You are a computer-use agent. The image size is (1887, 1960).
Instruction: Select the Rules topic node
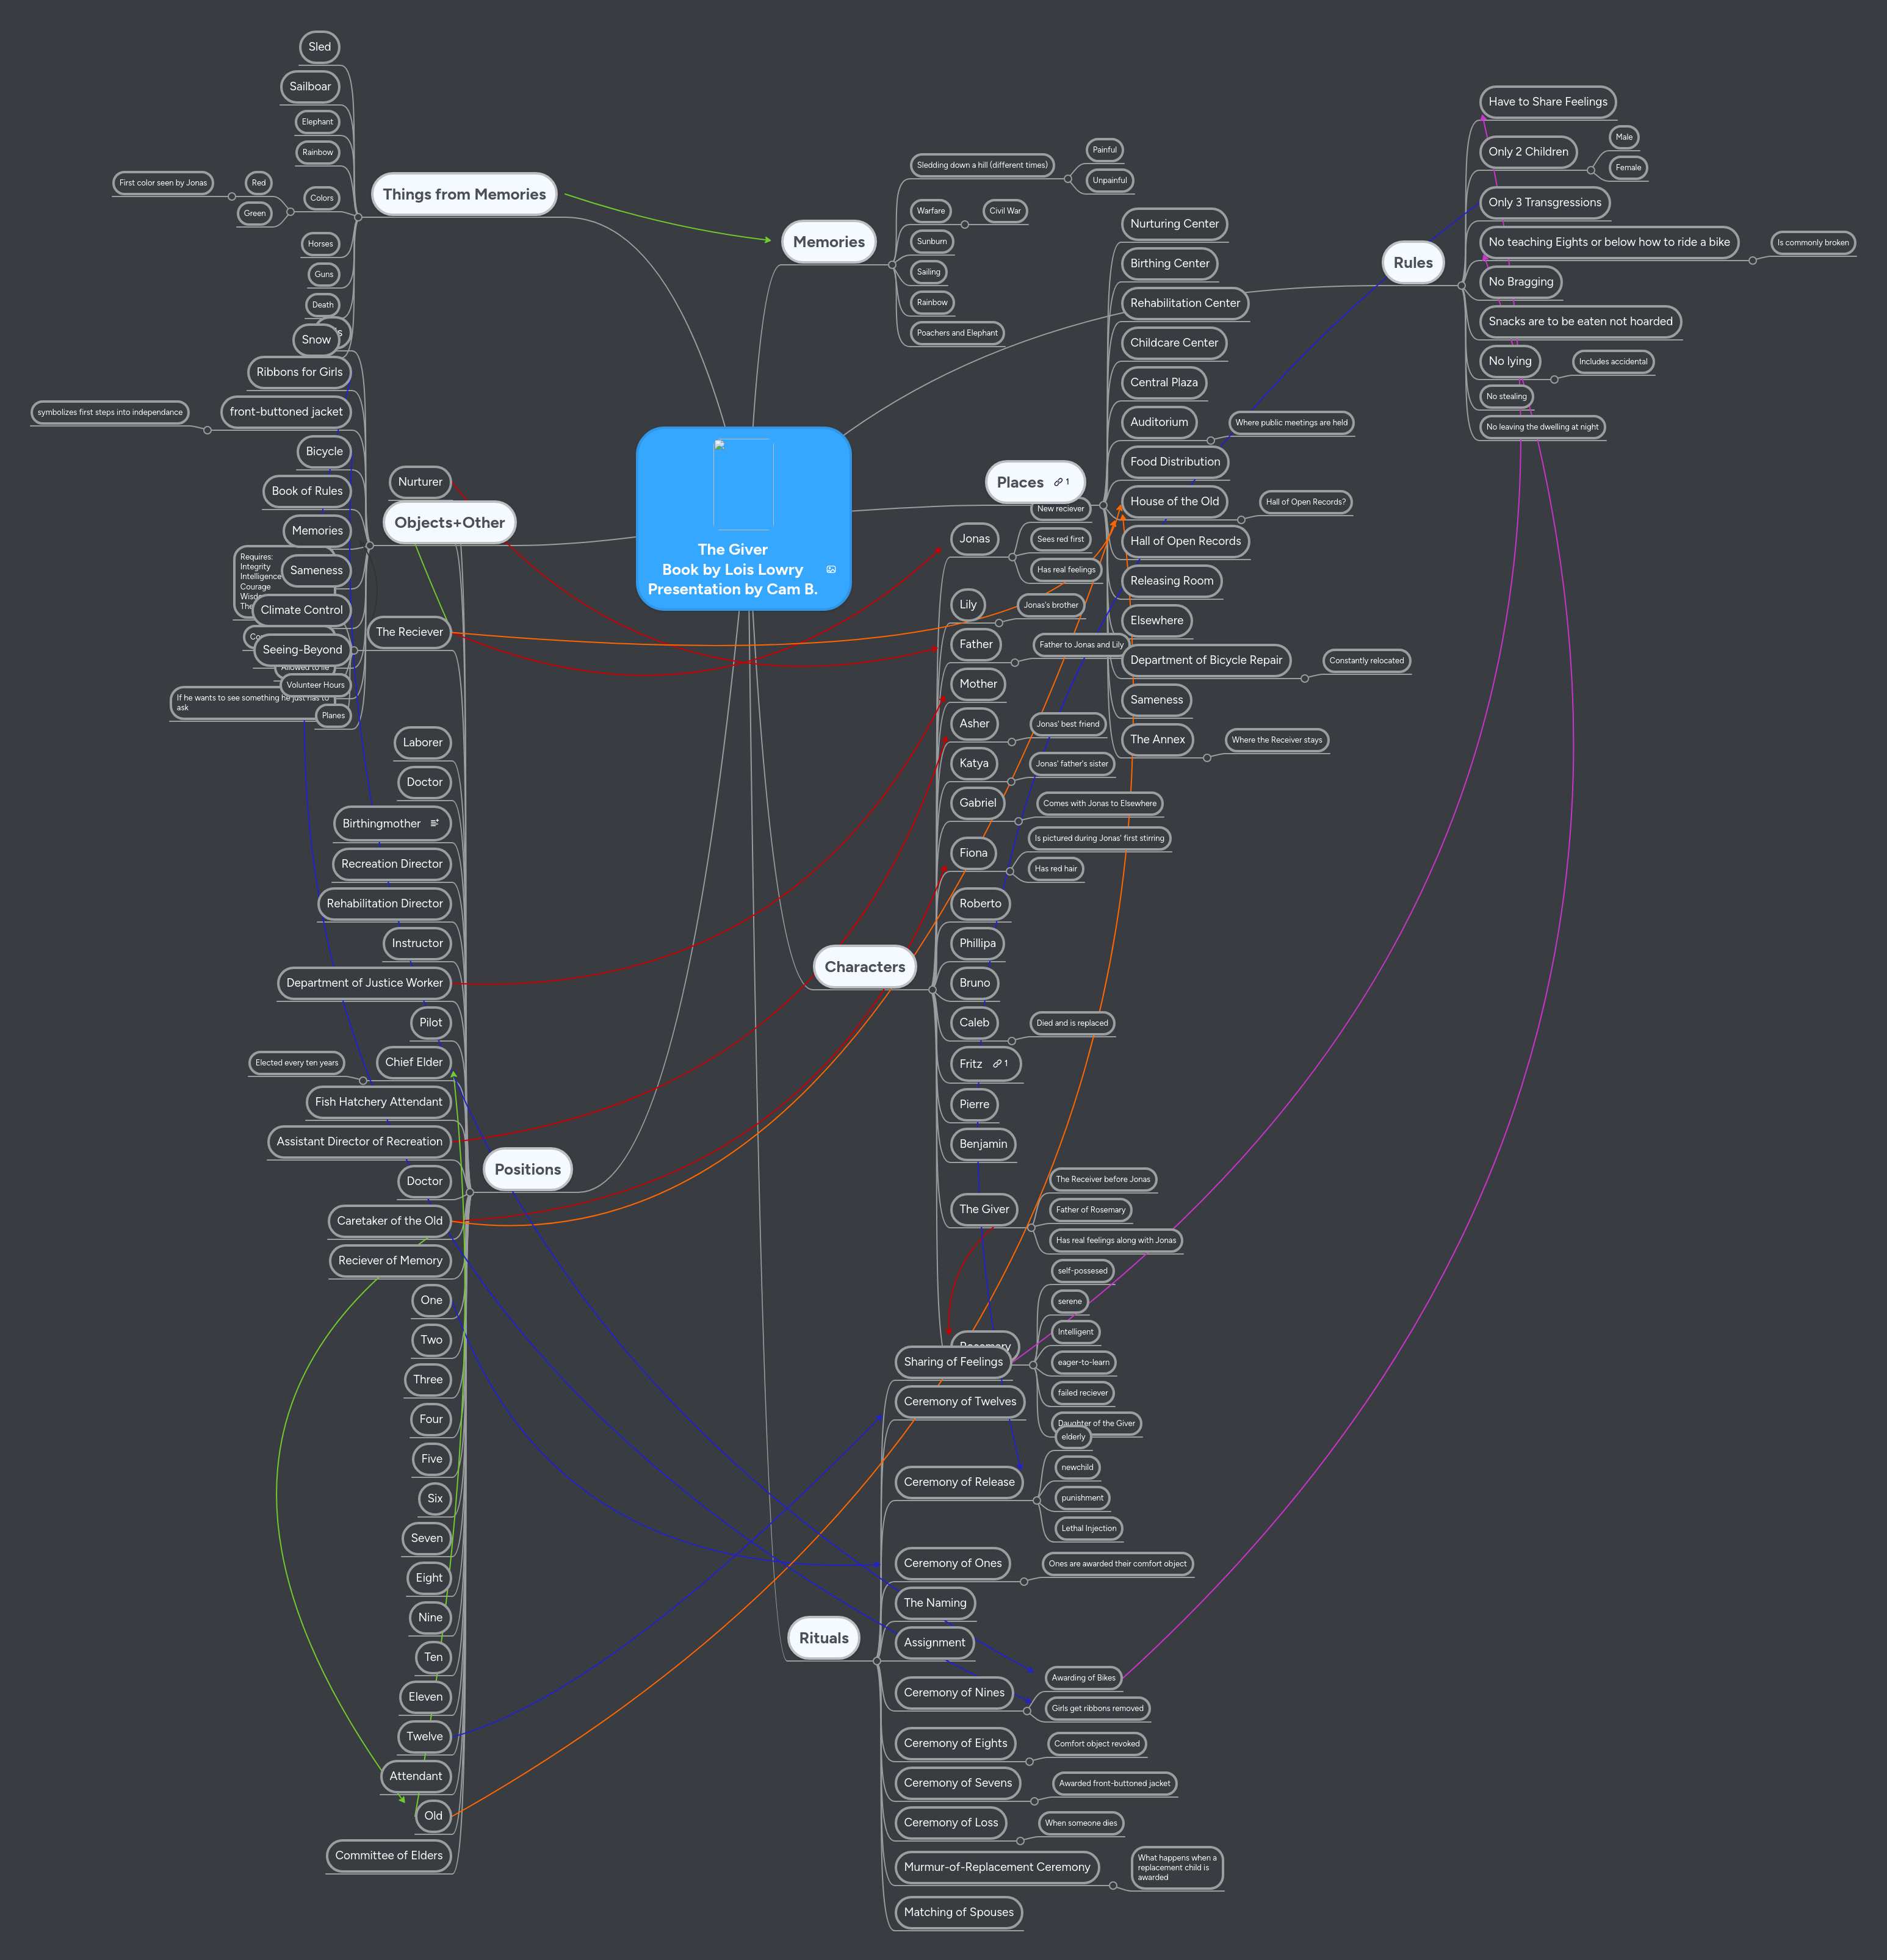pos(1413,262)
